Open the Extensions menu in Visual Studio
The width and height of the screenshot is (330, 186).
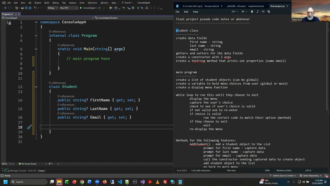coord(92,3)
